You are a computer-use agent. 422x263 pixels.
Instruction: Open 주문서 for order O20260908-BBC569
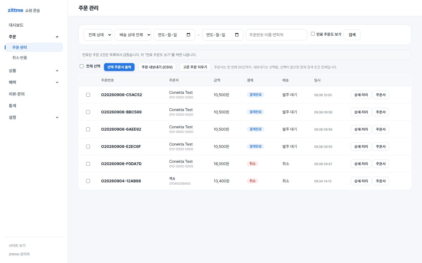[381, 112]
